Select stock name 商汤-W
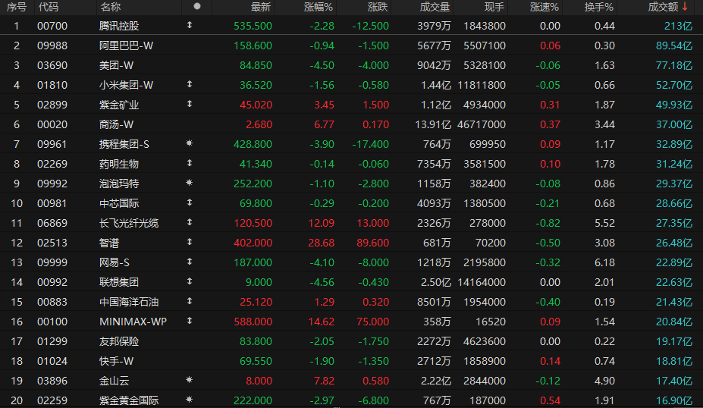The width and height of the screenshot is (703, 408). (116, 124)
